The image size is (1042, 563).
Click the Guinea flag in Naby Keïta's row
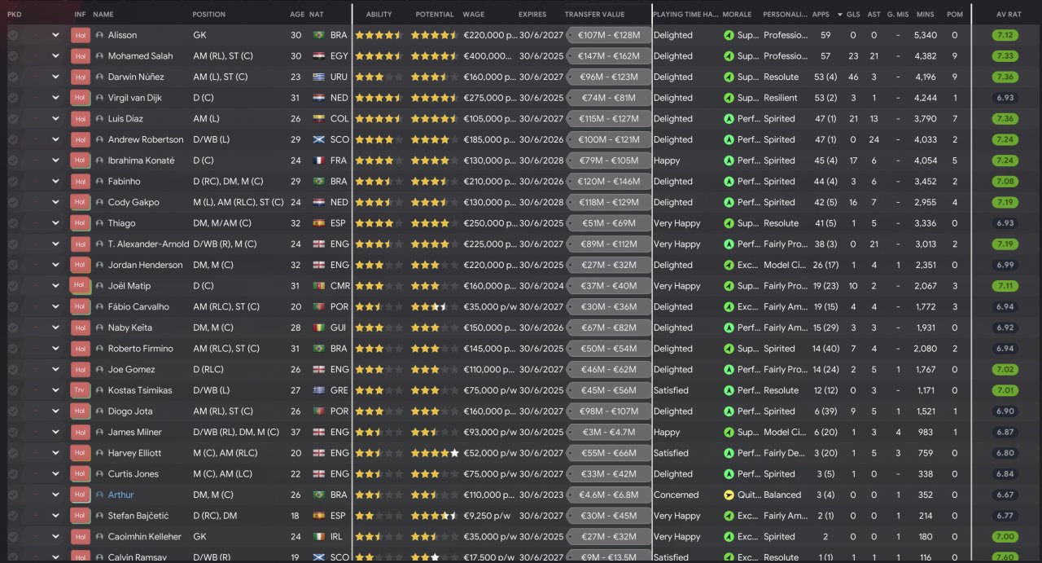(318, 328)
